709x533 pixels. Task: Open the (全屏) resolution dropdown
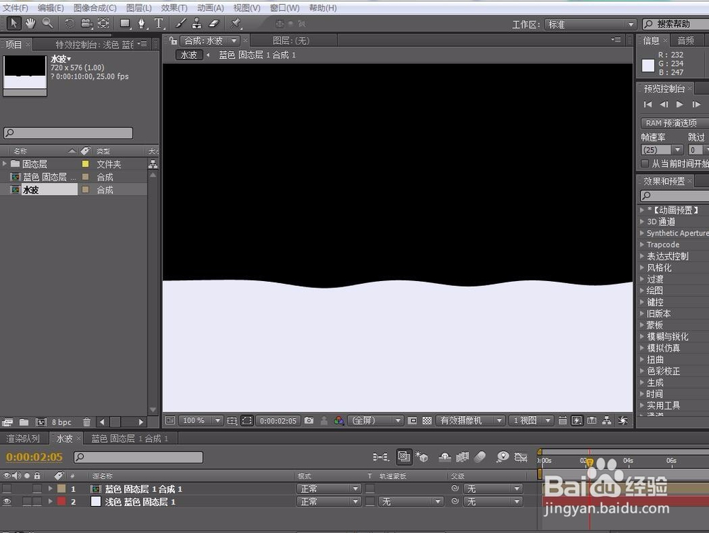click(x=375, y=420)
